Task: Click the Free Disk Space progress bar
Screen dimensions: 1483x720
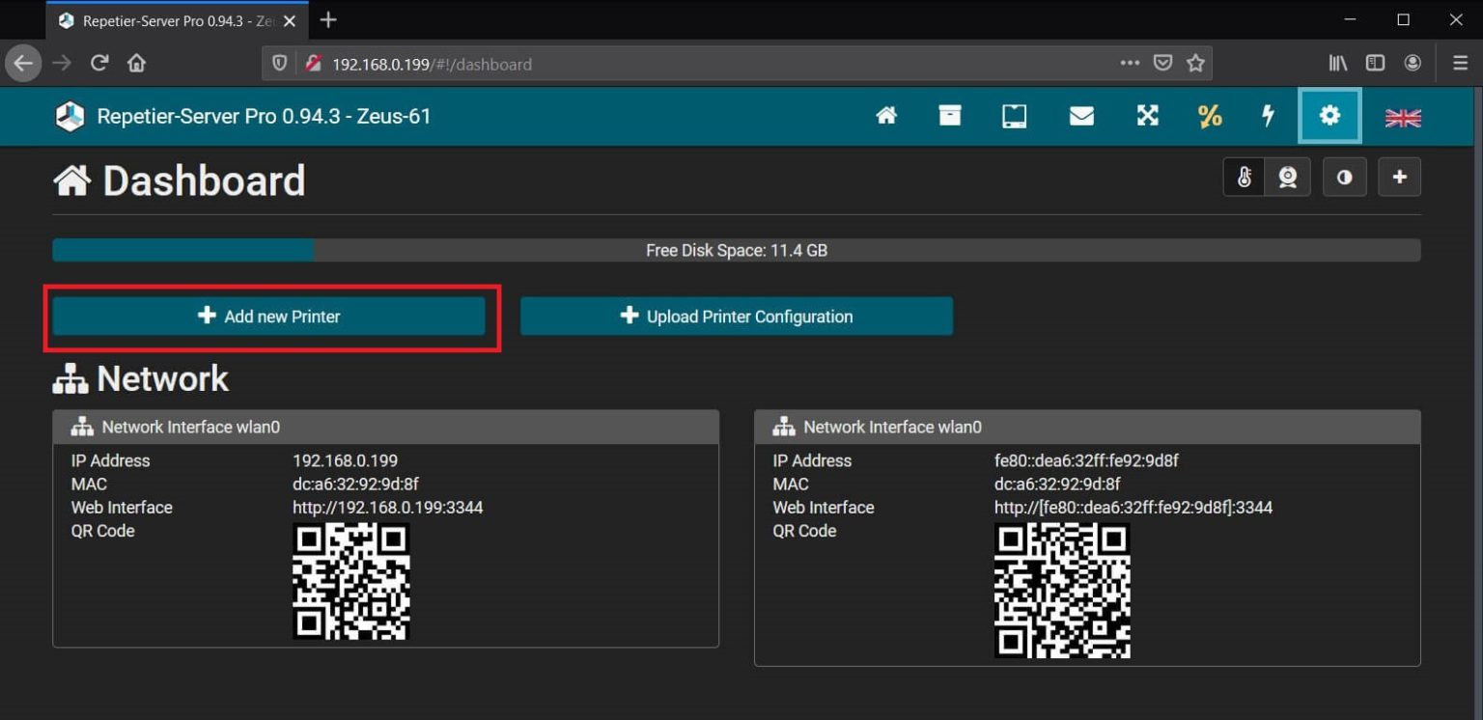Action: pyautogui.click(x=737, y=250)
